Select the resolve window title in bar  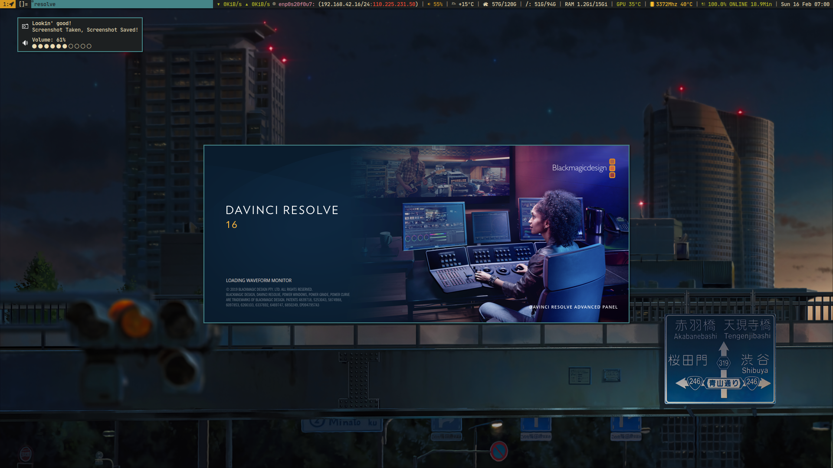45,4
